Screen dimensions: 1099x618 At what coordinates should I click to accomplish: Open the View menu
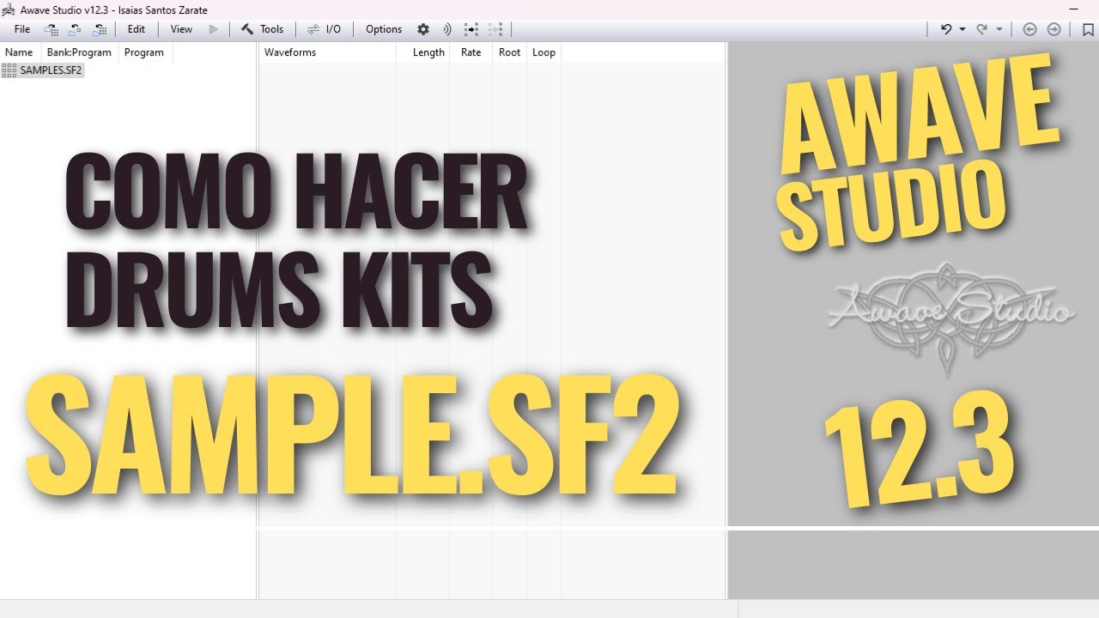tap(181, 29)
